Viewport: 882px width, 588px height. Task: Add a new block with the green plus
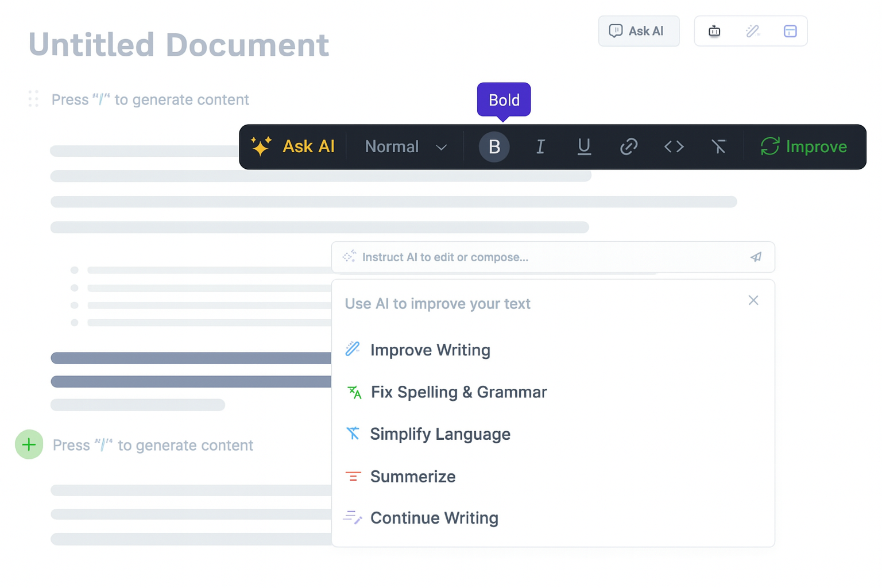click(29, 444)
